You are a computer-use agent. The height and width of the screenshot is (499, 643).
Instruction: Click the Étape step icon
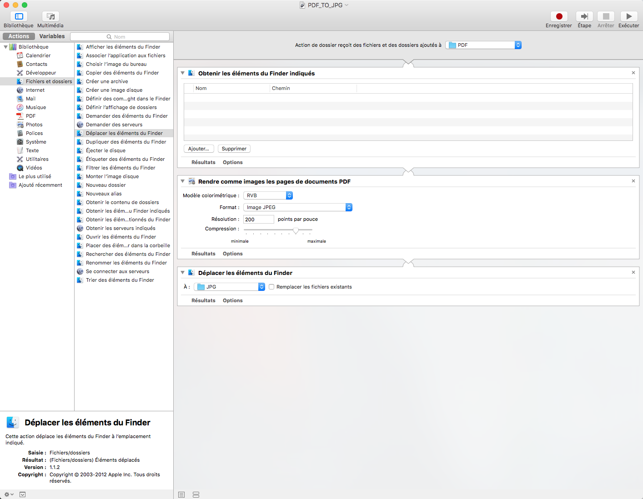[x=584, y=16]
